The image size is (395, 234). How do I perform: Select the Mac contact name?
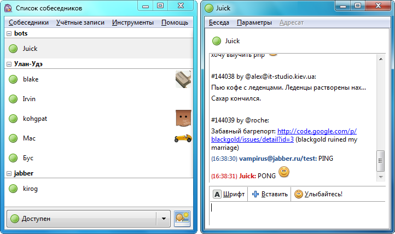click(29, 138)
